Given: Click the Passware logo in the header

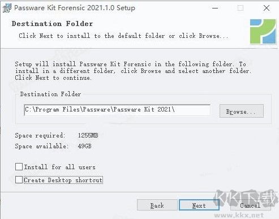Looking at the screenshot, I should (263, 31).
